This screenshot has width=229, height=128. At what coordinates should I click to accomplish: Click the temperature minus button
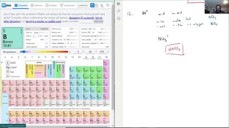click(18, 52)
